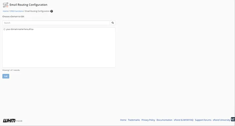Viewport: 235px width, 126px height.
Task: Click the 'Showing 1 of 1 records' text
Action: click(11, 70)
